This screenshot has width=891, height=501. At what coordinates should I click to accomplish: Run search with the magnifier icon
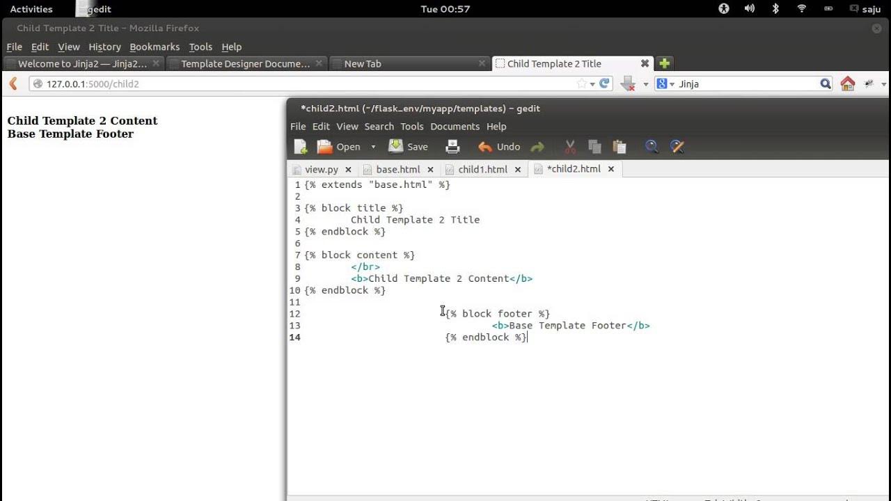point(826,83)
